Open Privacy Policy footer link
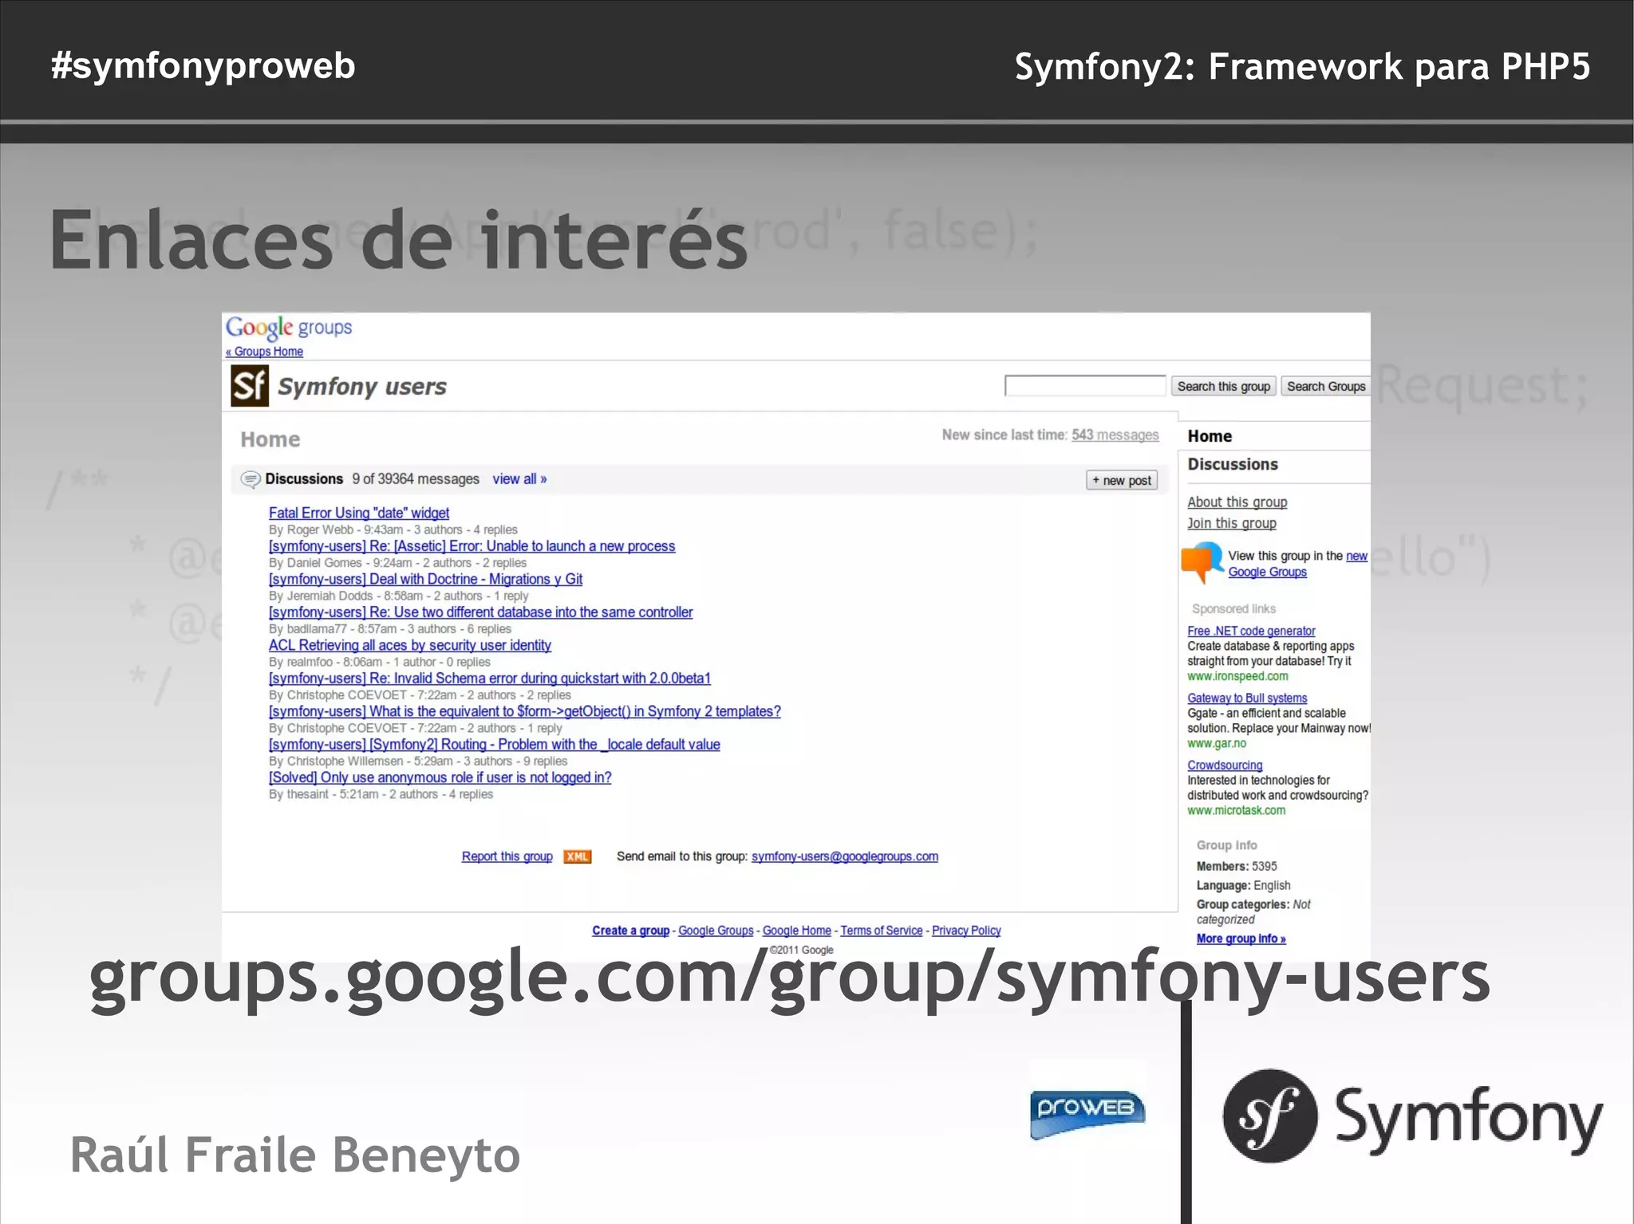 966,931
